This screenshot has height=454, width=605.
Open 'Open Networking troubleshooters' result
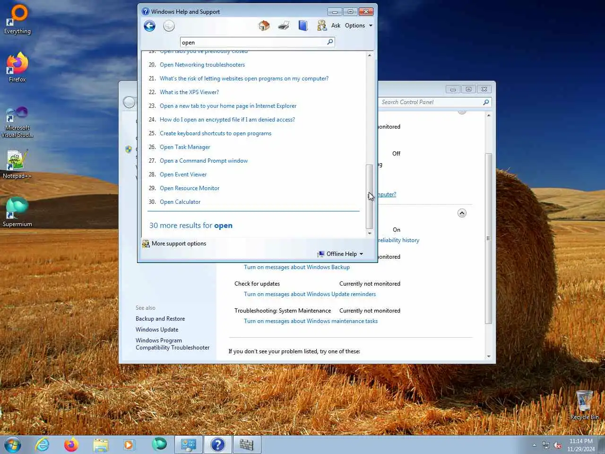[x=202, y=65]
